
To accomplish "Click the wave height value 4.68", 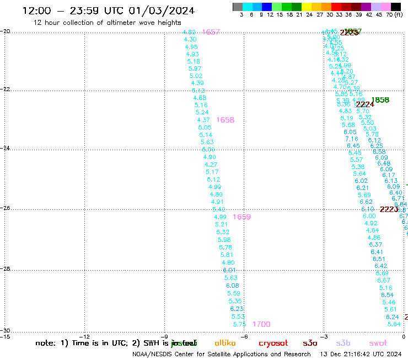I will coord(200,98).
